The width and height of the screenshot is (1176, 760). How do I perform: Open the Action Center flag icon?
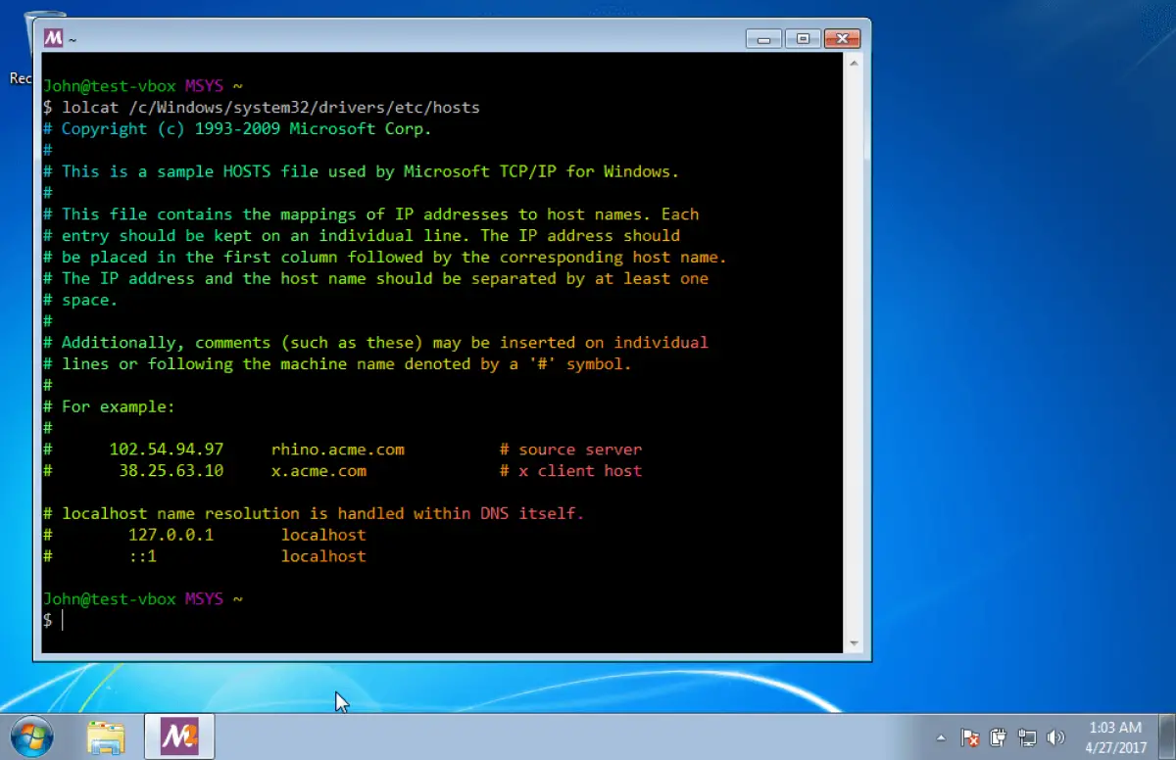pyautogui.click(x=970, y=737)
